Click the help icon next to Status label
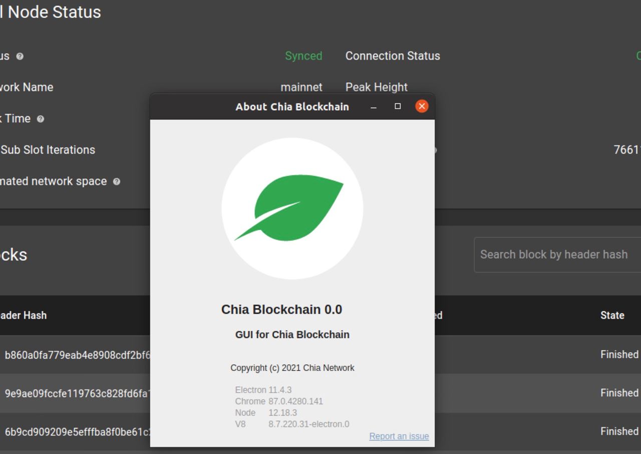Image resolution: width=641 pixels, height=454 pixels. click(x=20, y=56)
